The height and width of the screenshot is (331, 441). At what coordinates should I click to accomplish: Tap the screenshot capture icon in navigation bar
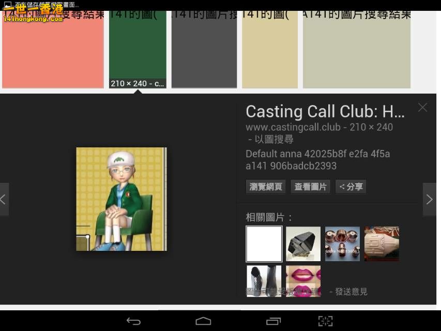325,321
